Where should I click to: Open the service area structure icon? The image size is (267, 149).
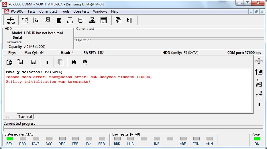(36, 20)
